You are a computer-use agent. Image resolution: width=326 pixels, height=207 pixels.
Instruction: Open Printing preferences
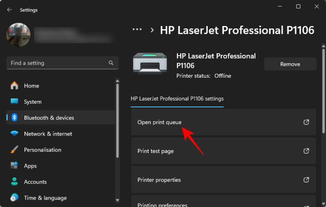click(223, 201)
